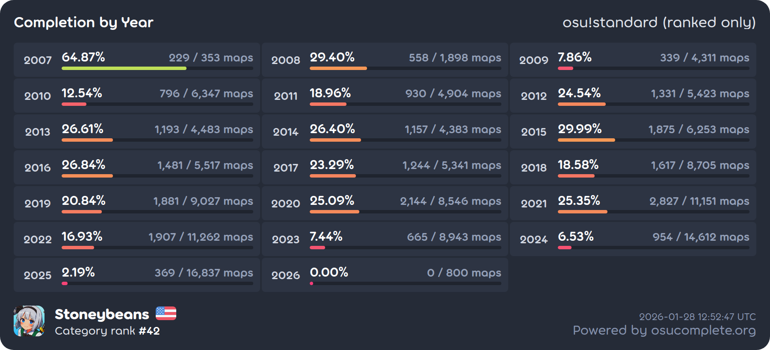Click the Stoneybeans avatar image
Screen dimensions: 770x350
(29, 321)
